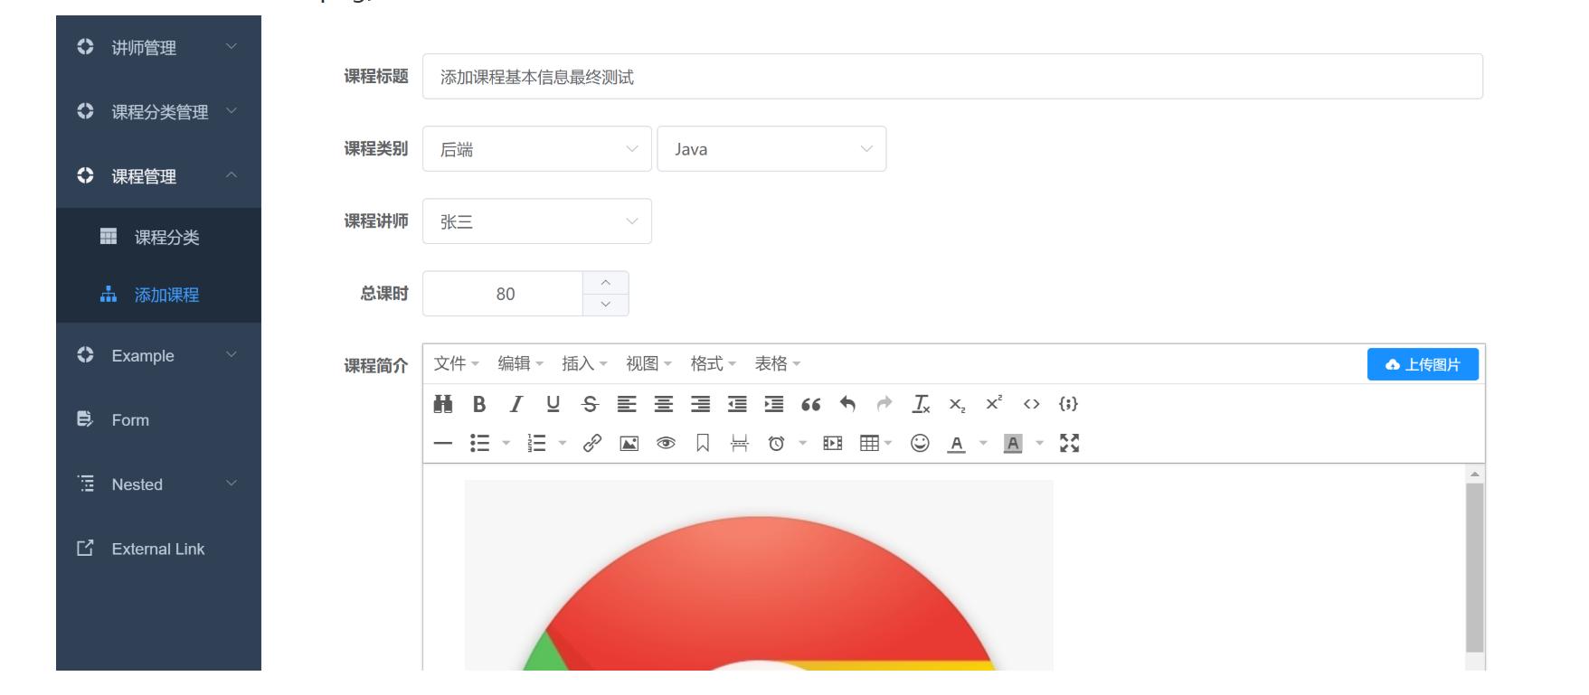Image resolution: width=1589 pixels, height=695 pixels.
Task: Insert date/time with clock icon
Action: [x=776, y=443]
